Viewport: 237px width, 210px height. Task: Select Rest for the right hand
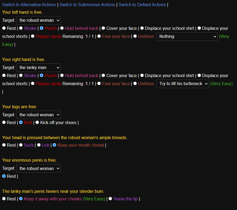coord(4,75)
